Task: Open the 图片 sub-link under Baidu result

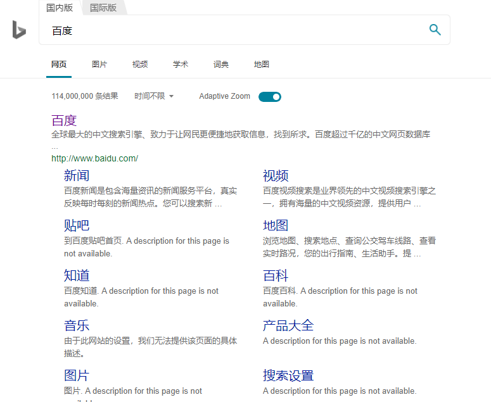Action: coord(77,375)
